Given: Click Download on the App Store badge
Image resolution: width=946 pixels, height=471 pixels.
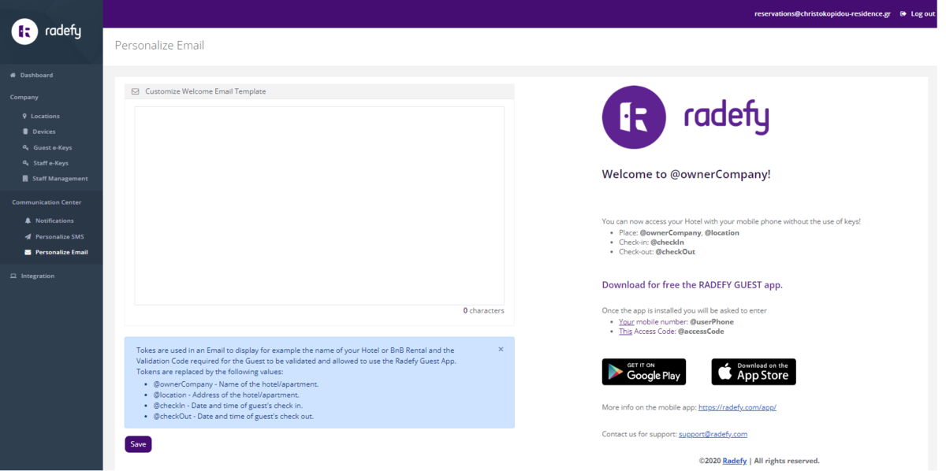Looking at the screenshot, I should tap(754, 372).
